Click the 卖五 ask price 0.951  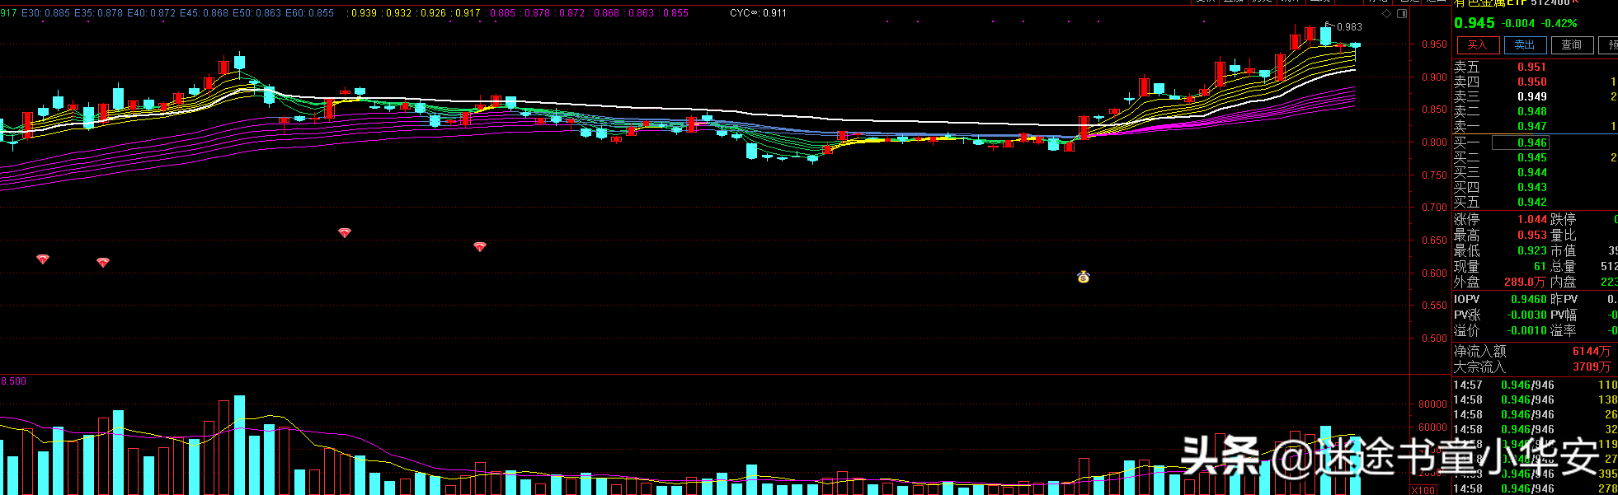tap(1532, 68)
